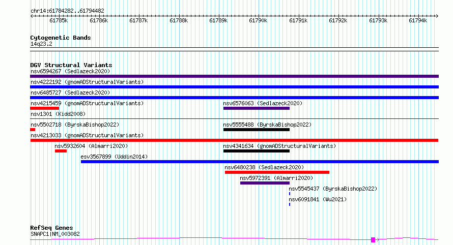Select the 14q23.2 band label
The width and height of the screenshot is (453, 245).
click(x=41, y=44)
